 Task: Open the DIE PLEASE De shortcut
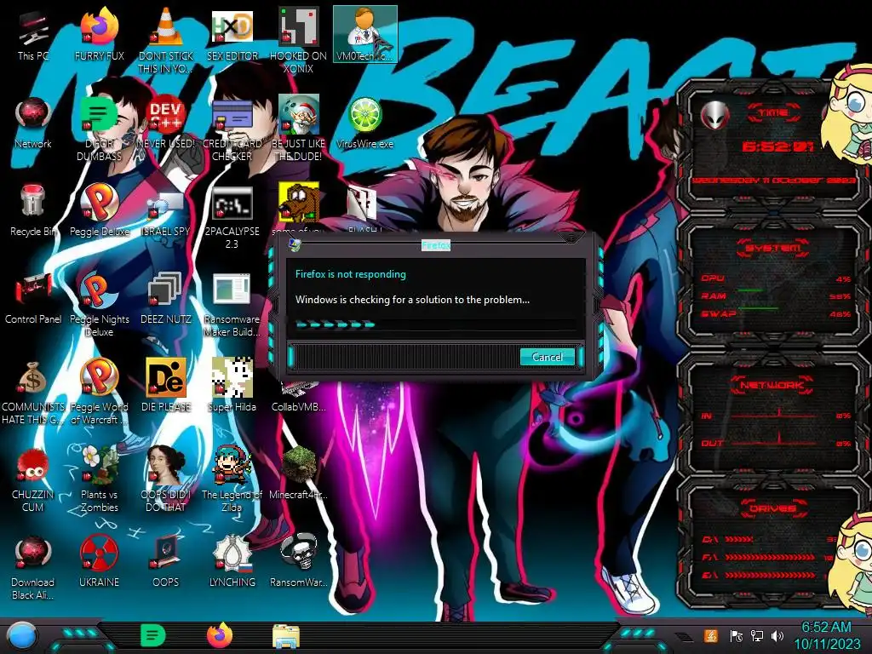pos(166,386)
